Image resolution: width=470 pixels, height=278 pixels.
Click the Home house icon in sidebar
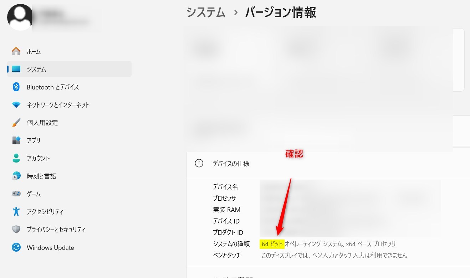16,51
